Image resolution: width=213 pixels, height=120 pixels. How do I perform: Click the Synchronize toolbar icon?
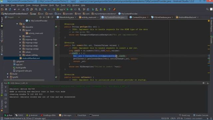[10, 9]
